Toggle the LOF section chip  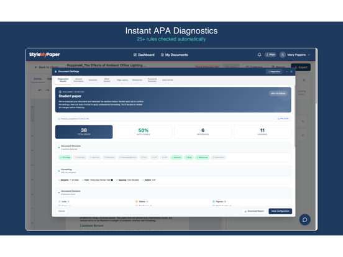(x=165, y=157)
